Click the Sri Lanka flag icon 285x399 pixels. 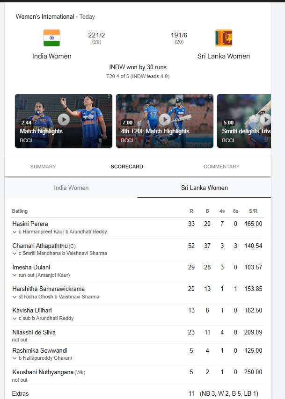pyautogui.click(x=223, y=38)
